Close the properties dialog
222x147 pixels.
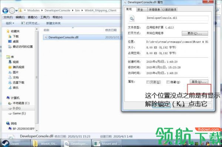(208, 1)
